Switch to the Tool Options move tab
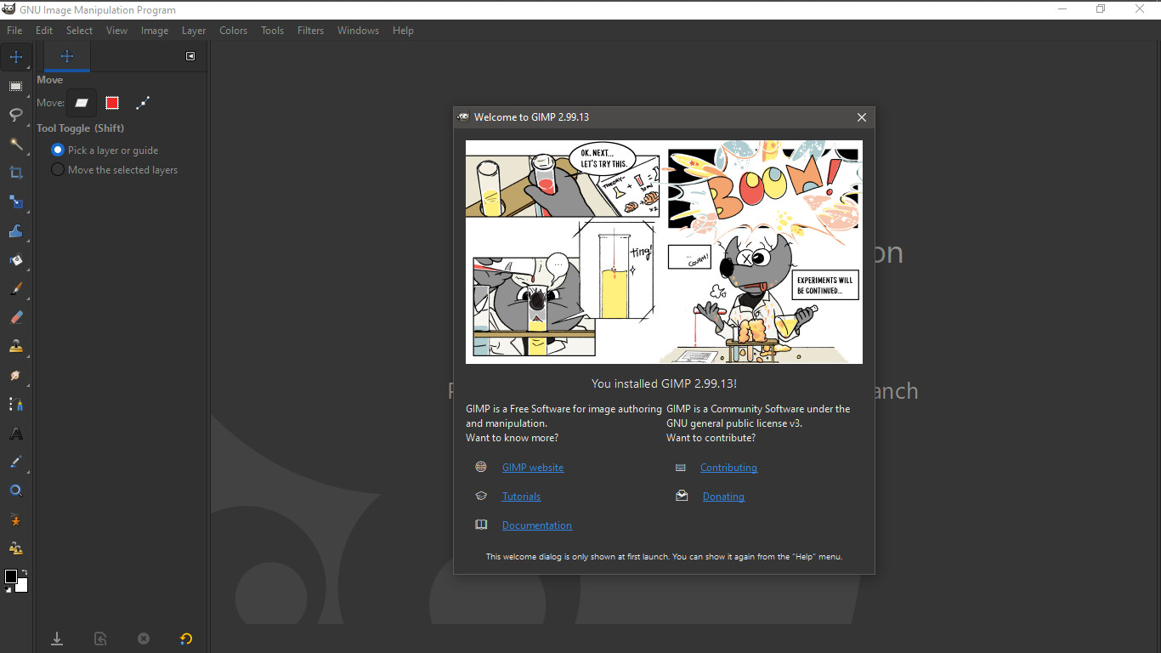Image resolution: width=1161 pixels, height=653 pixels. 67,57
